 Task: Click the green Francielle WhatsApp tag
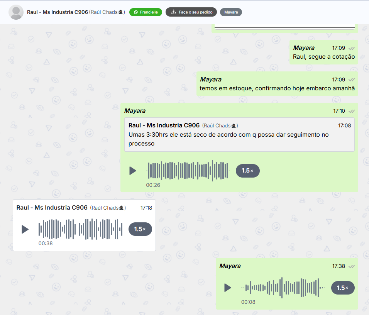click(146, 12)
